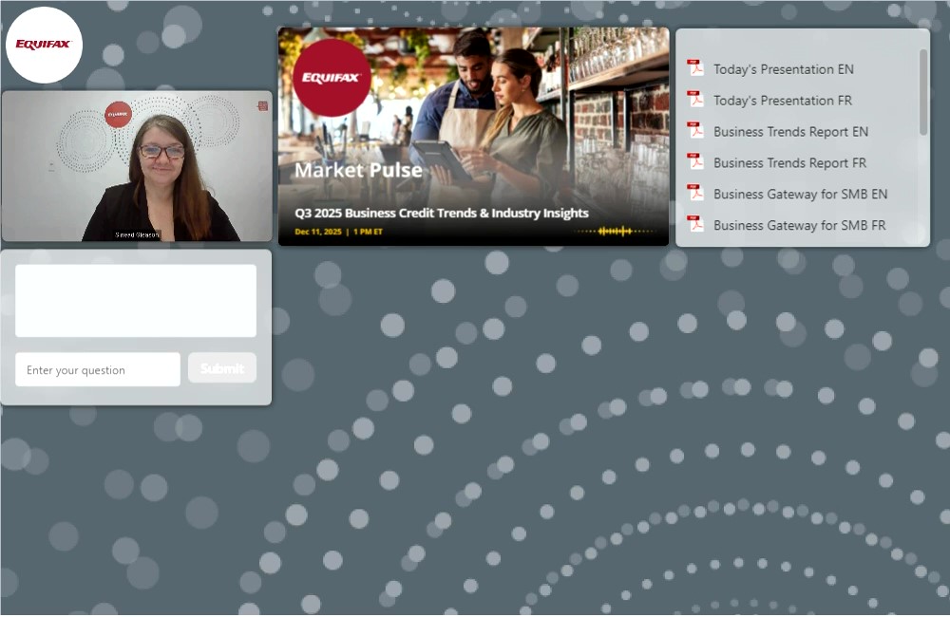950x617 pixels.
Task: Click the small red icon in the webcam corner
Action: click(262, 106)
